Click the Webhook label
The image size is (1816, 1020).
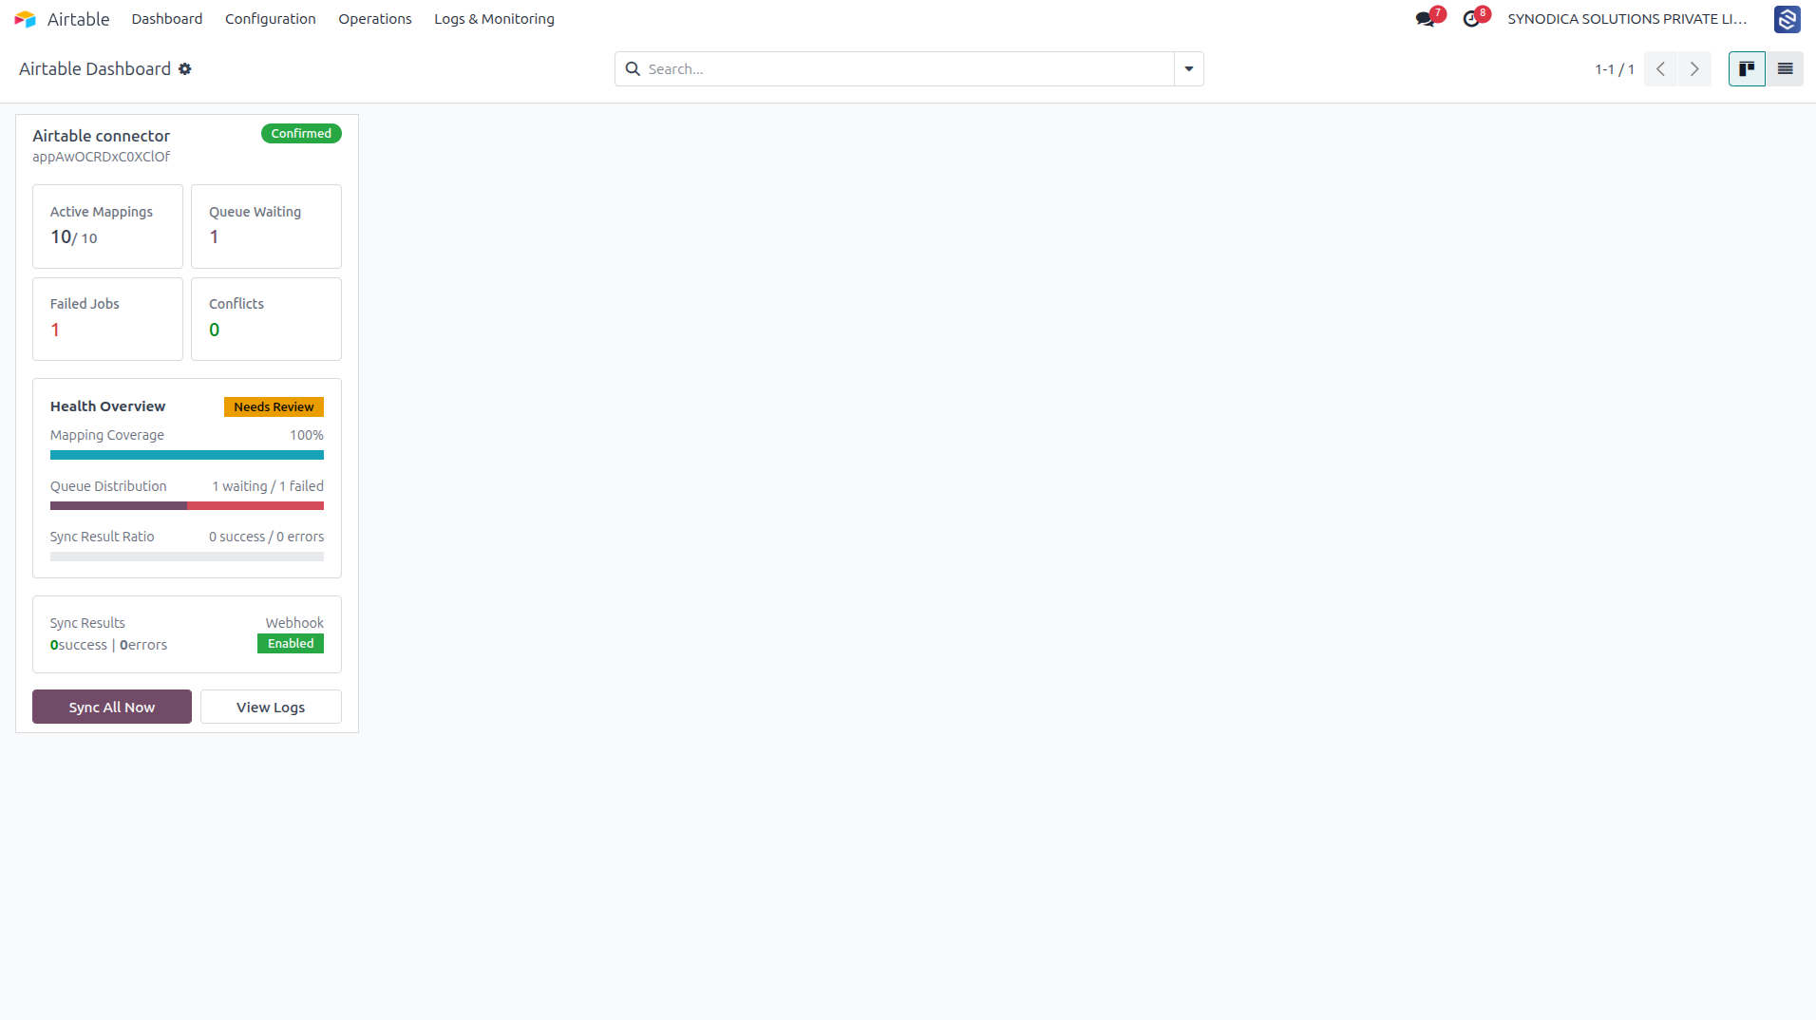coord(294,623)
